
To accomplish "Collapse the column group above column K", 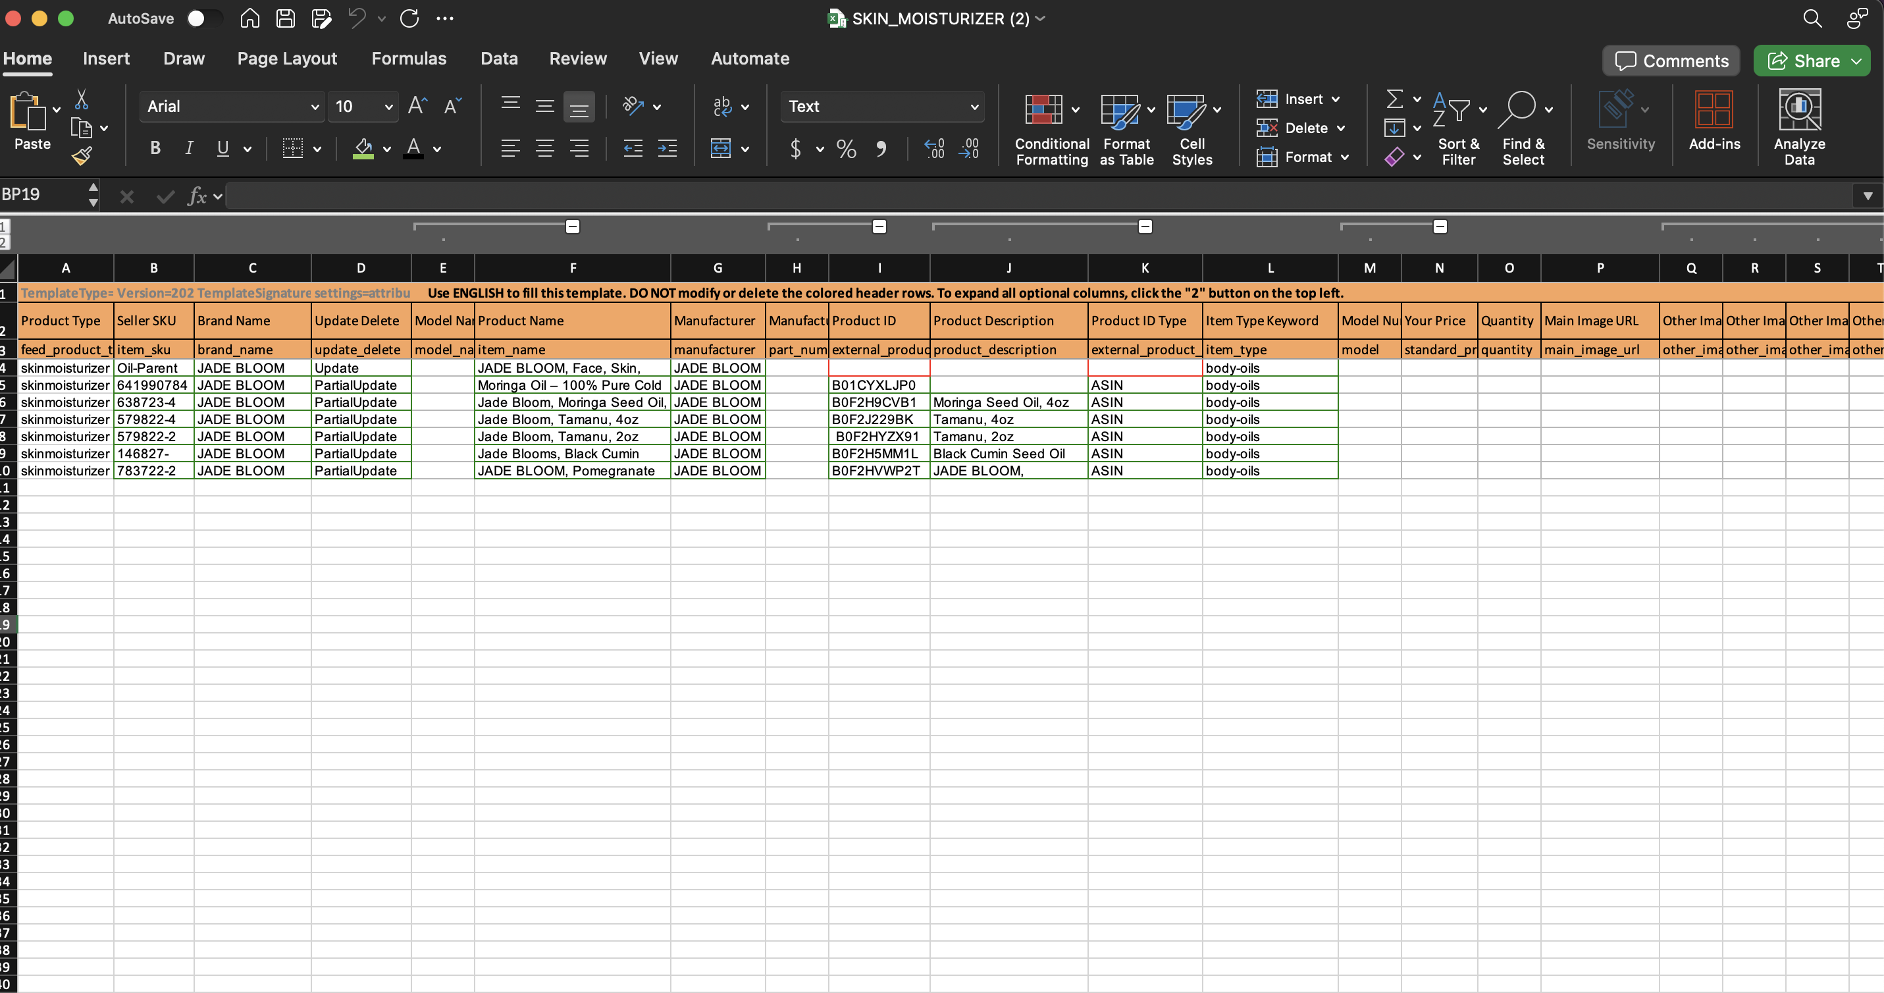I will pos(1145,227).
